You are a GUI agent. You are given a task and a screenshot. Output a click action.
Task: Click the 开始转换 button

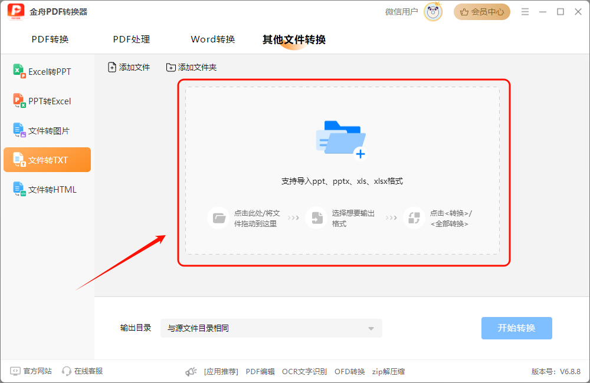(517, 328)
